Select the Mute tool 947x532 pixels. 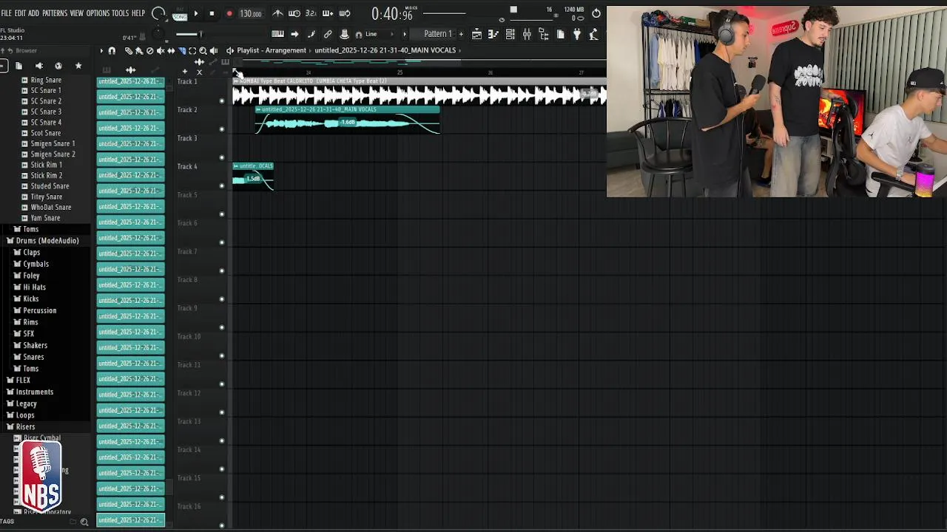(160, 50)
